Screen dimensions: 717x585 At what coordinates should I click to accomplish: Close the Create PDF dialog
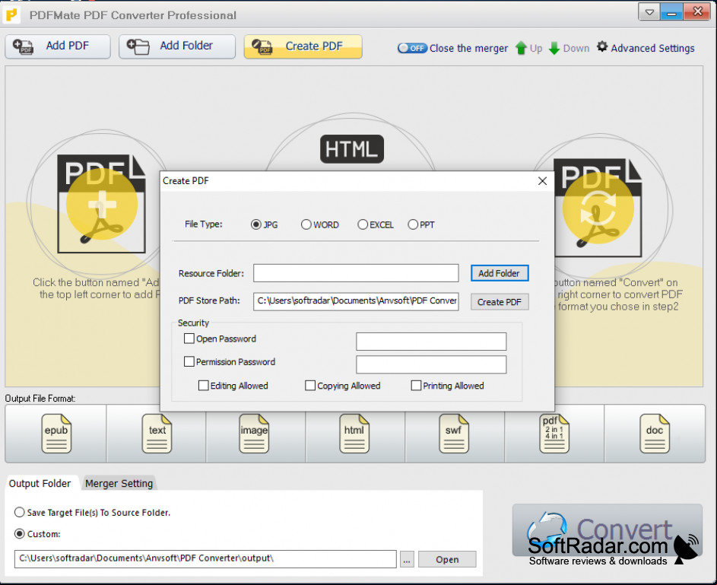click(x=542, y=181)
